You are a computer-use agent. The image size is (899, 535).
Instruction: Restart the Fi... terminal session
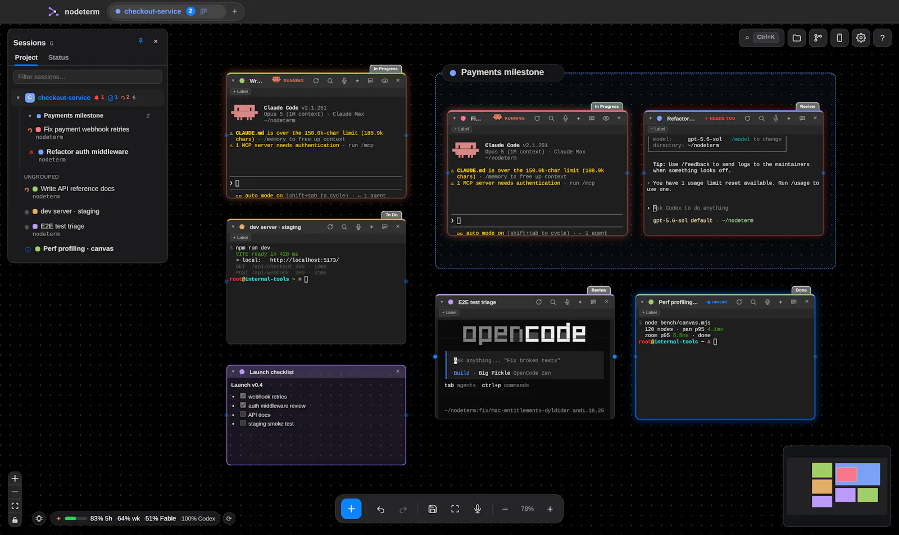(537, 118)
